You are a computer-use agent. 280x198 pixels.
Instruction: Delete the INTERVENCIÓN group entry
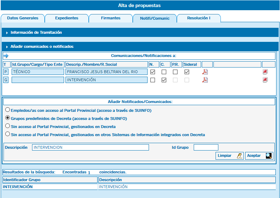[x=265, y=80]
